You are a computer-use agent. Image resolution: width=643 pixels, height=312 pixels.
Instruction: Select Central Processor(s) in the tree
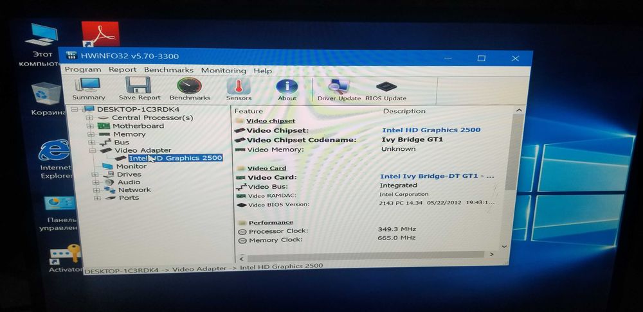152,117
